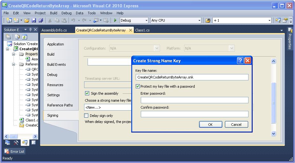This screenshot has width=295, height=163.
Task: Open the Debug solution configuration dropdown
Action: point(146,20)
